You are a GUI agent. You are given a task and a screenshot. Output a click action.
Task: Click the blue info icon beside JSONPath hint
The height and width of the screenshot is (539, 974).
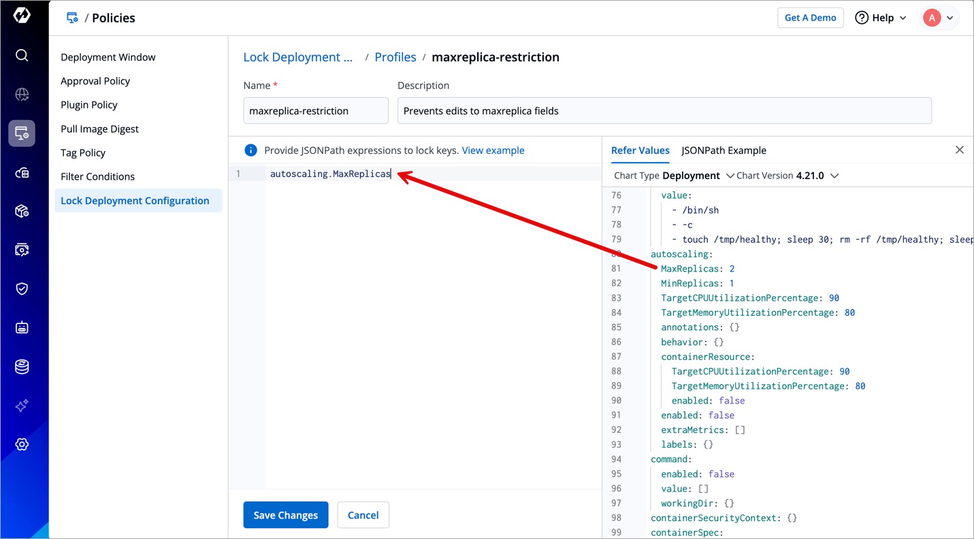(x=250, y=150)
